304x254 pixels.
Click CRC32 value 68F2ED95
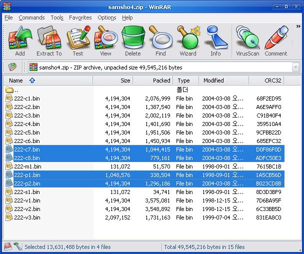click(x=268, y=98)
